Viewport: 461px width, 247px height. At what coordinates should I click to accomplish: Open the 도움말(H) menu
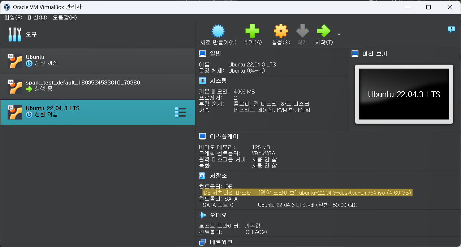click(x=65, y=18)
